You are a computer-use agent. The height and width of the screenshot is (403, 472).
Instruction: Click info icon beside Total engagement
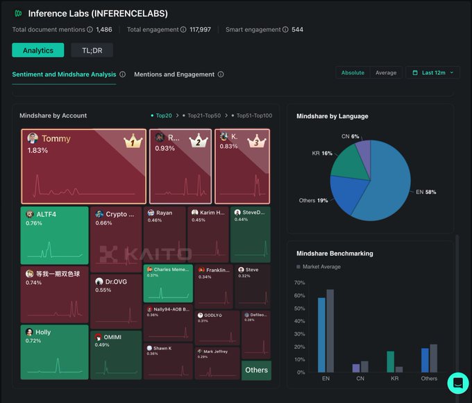tap(183, 30)
